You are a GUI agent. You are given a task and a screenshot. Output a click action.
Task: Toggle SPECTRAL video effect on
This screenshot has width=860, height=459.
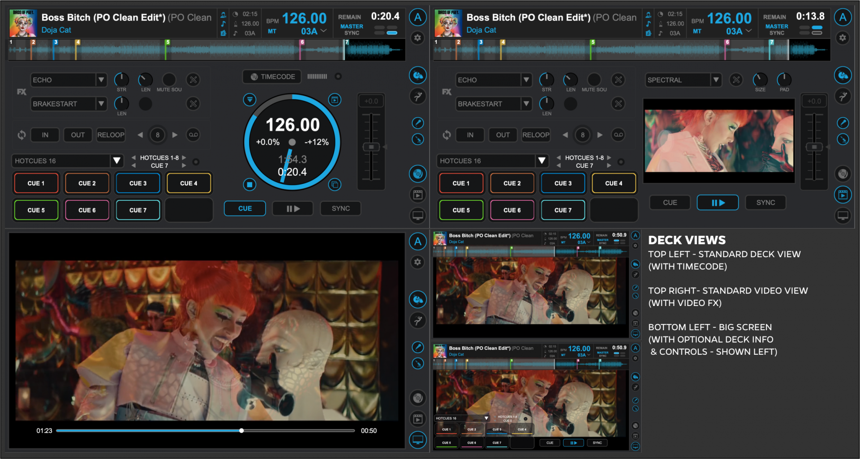click(736, 80)
